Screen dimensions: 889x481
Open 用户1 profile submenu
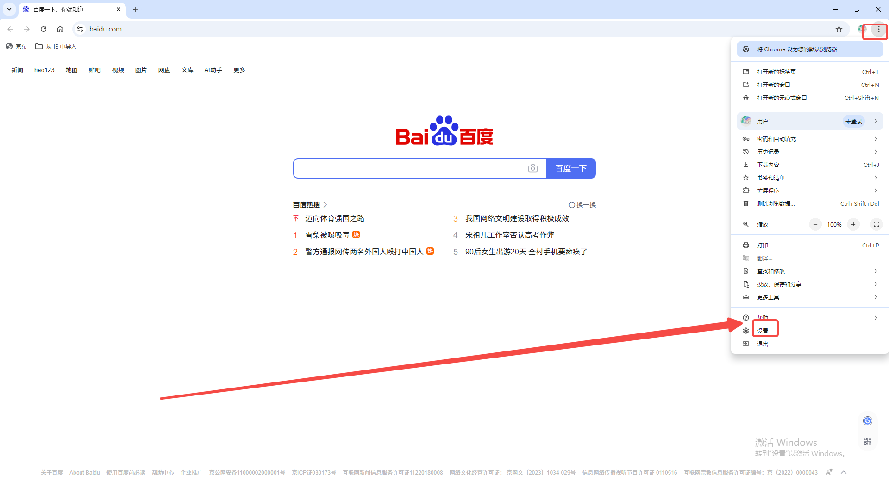(x=810, y=121)
